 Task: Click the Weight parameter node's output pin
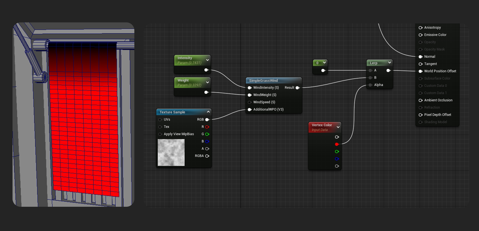pos(206,92)
